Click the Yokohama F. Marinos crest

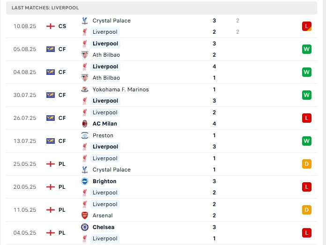click(85, 89)
